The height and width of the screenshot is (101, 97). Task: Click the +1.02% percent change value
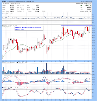point(88,5)
